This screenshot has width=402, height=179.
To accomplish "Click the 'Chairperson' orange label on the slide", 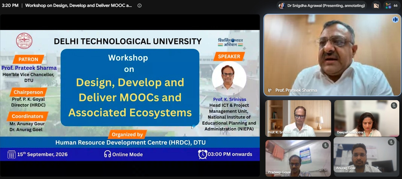I will [28, 92].
